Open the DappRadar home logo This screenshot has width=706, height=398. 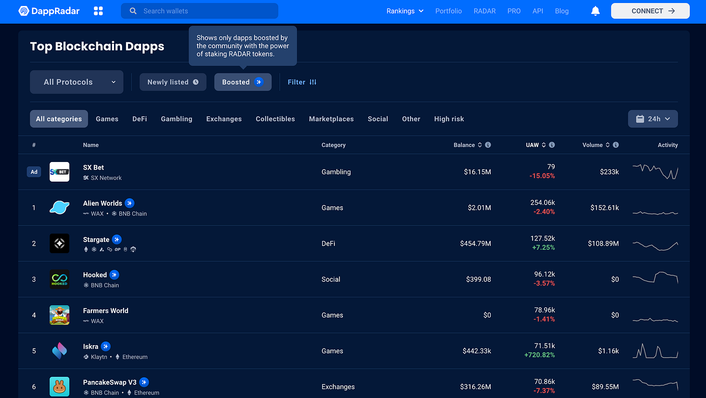tap(49, 11)
